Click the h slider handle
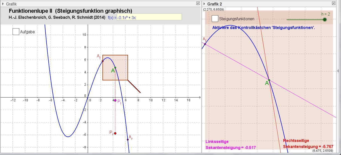 (325, 19)
